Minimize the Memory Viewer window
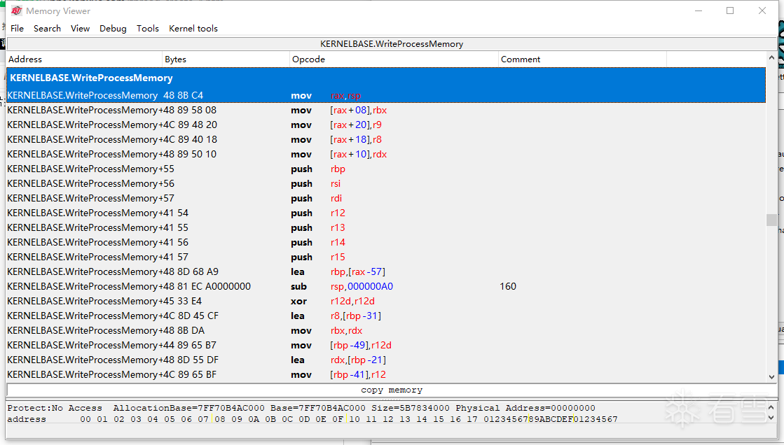 (699, 10)
